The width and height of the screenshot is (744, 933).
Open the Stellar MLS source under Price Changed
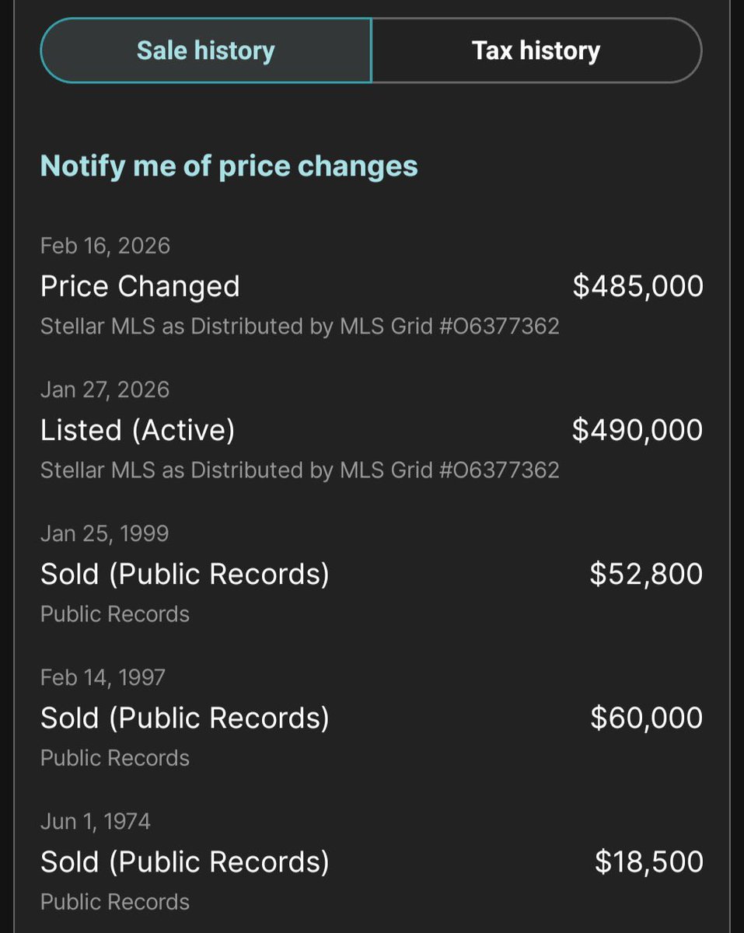point(300,326)
